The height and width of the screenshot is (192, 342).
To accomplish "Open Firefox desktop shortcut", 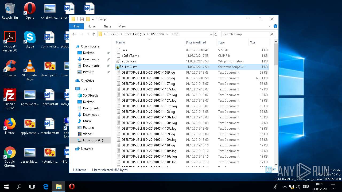I will (10, 126).
